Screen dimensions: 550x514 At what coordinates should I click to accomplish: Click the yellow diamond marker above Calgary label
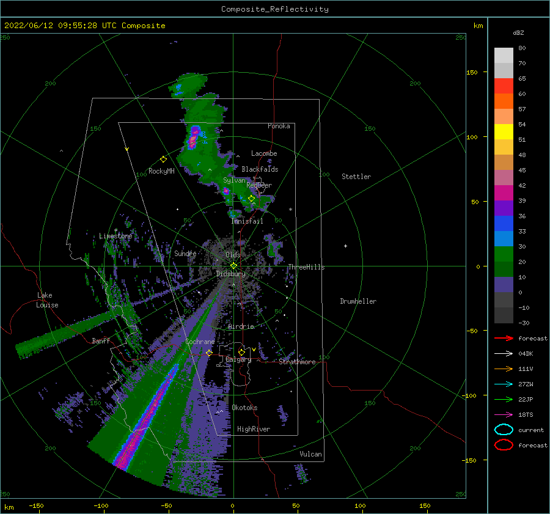[x=241, y=352]
